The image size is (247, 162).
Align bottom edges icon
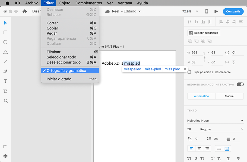tap(203, 22)
